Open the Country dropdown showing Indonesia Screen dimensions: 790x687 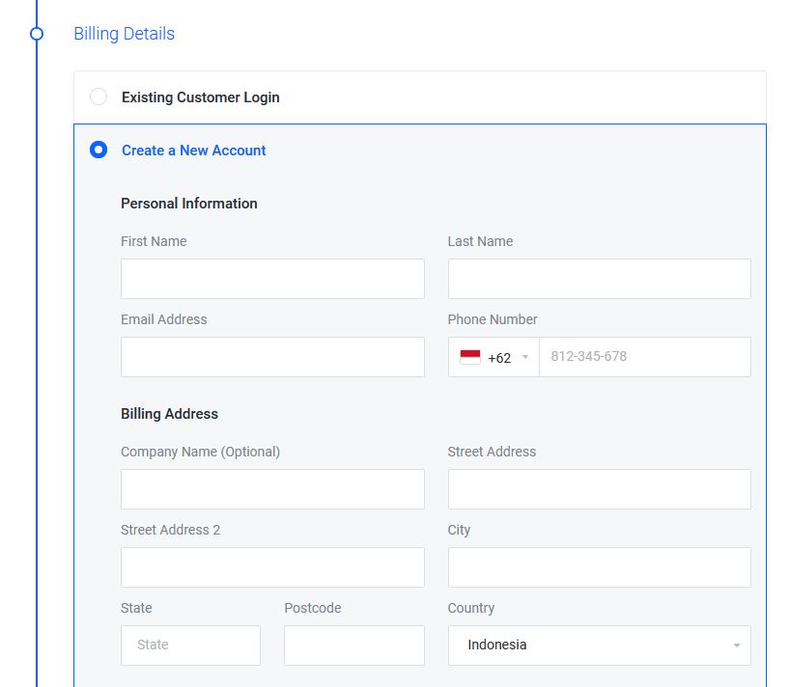click(599, 645)
